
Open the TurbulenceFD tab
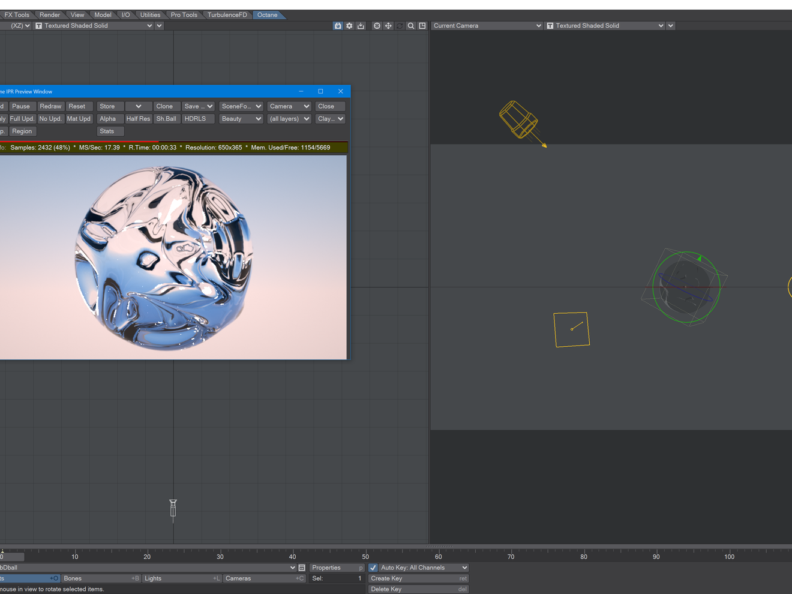(227, 15)
